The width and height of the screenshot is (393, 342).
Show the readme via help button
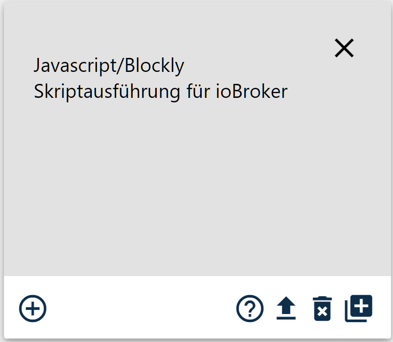(250, 309)
